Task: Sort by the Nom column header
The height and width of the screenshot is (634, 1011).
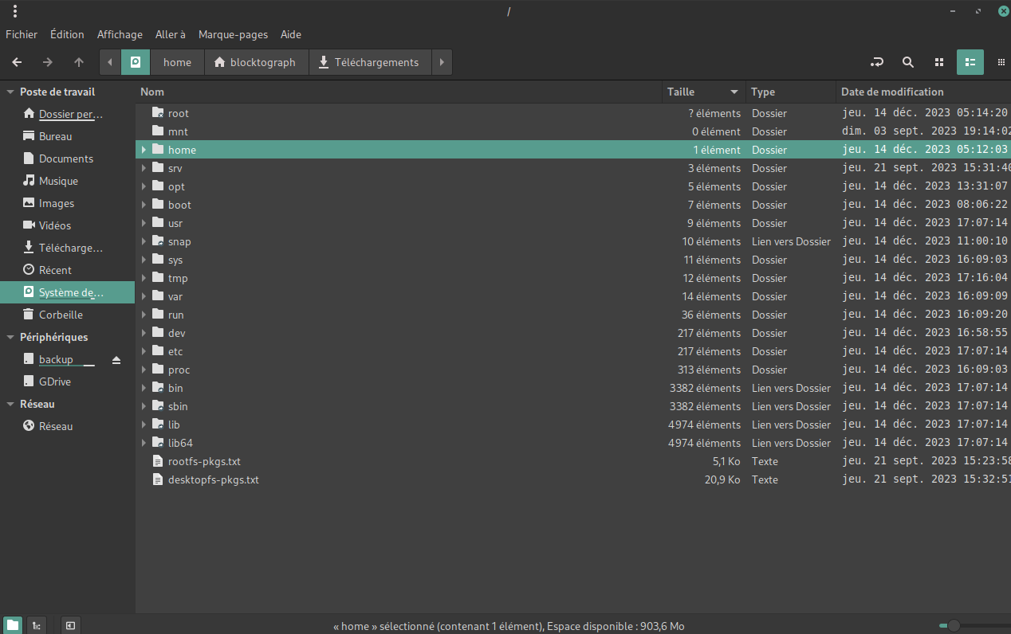Action: 399,92
